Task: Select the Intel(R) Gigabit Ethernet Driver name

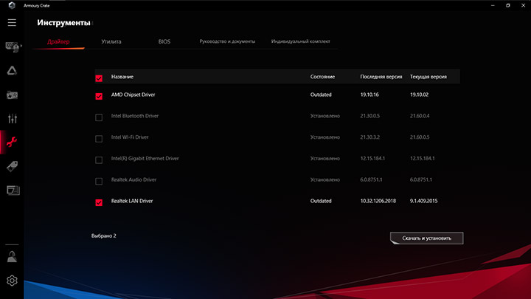Action: point(145,158)
